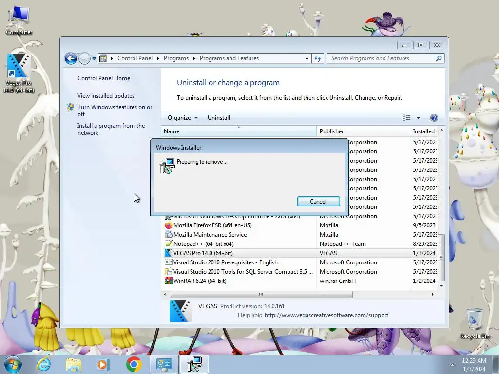Go back with the blue Back arrow

pos(71,58)
